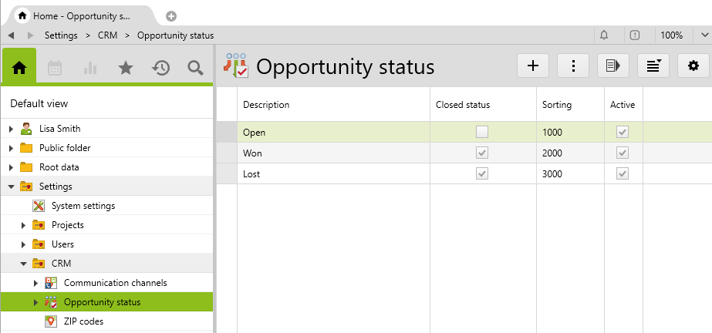Click the search magnifier icon

195,68
